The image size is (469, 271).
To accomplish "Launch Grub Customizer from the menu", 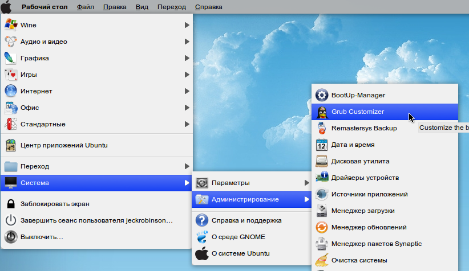I will (385, 112).
